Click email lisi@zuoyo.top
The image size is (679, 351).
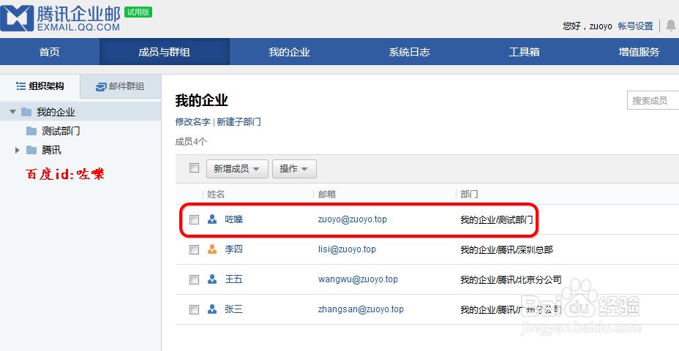[347, 249]
